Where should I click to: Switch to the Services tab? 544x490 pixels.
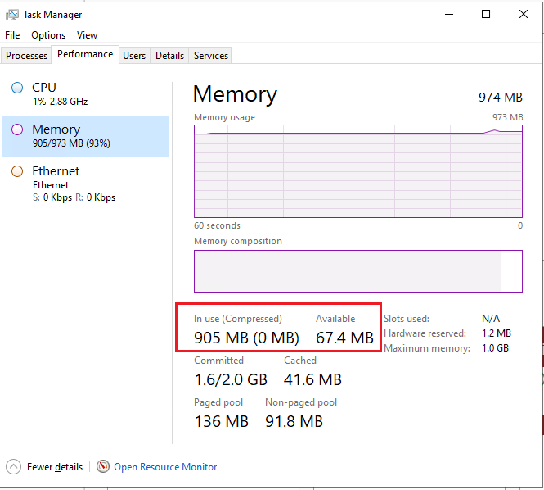(211, 56)
